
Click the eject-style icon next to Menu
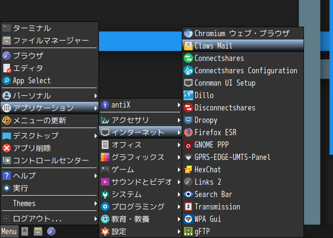click(x=25, y=231)
